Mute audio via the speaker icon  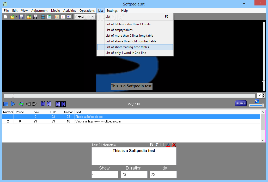[x=257, y=101]
